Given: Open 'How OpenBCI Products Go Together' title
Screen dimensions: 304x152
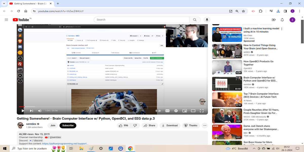Looking at the screenshot, I should (x=258, y=63).
